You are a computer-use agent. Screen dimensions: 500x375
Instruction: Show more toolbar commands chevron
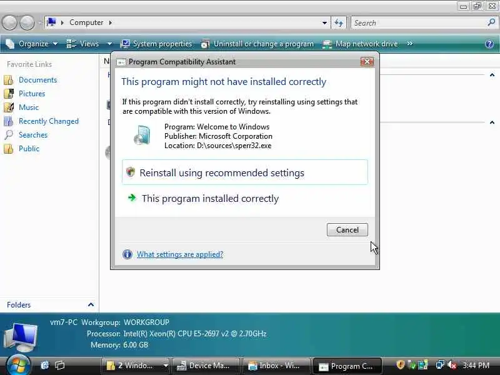pyautogui.click(x=410, y=43)
